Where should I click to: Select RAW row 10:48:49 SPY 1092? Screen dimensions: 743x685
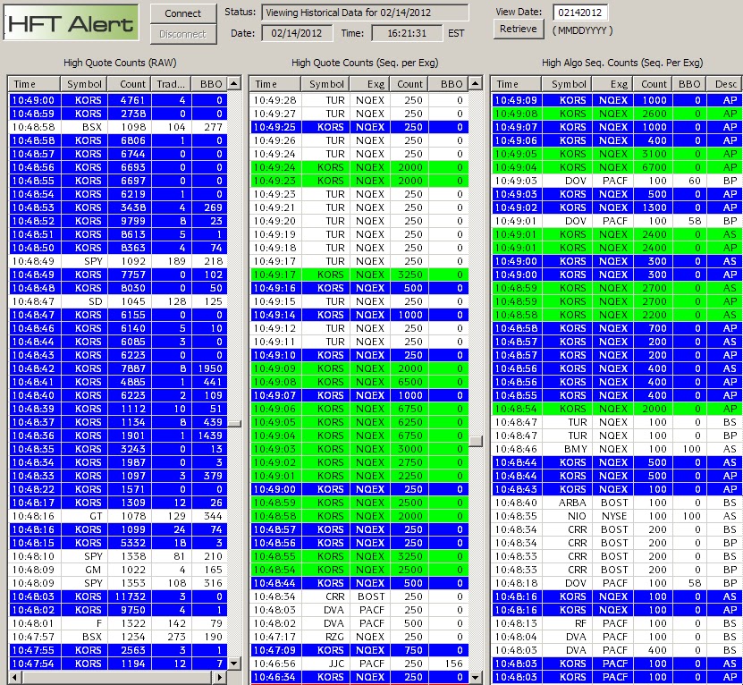pos(118,261)
